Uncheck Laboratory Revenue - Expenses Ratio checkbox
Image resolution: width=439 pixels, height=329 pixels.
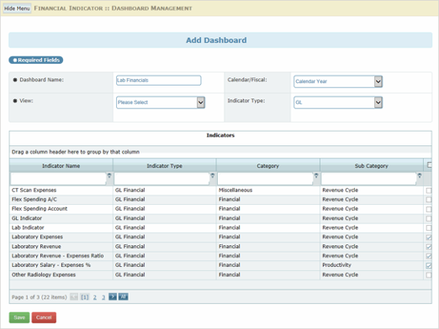(x=429, y=256)
